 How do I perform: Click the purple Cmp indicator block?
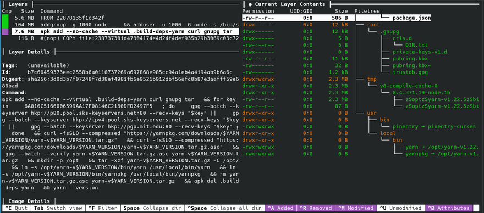pyautogui.click(x=5, y=31)
